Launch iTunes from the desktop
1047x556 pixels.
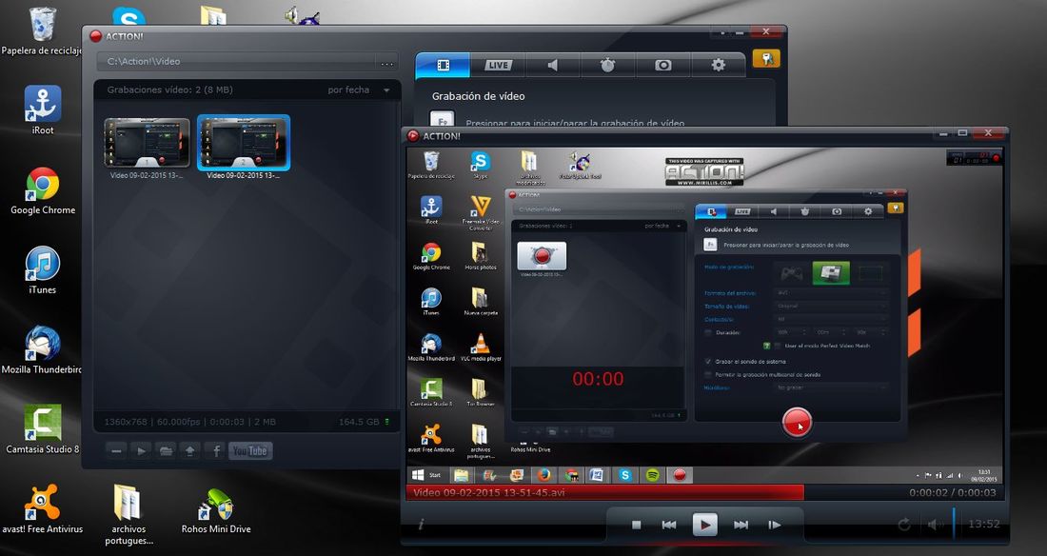point(42,270)
